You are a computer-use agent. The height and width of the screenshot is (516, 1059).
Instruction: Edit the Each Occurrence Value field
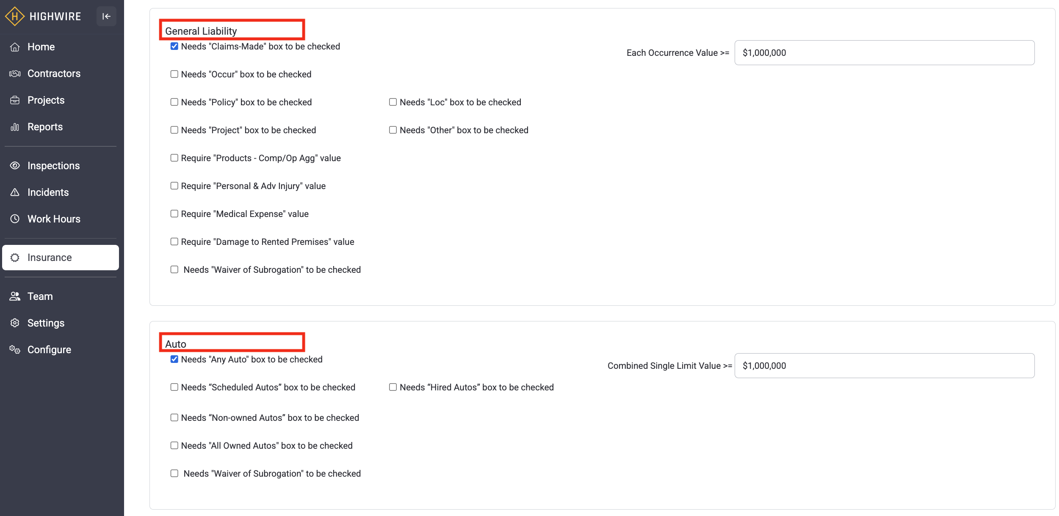[884, 53]
